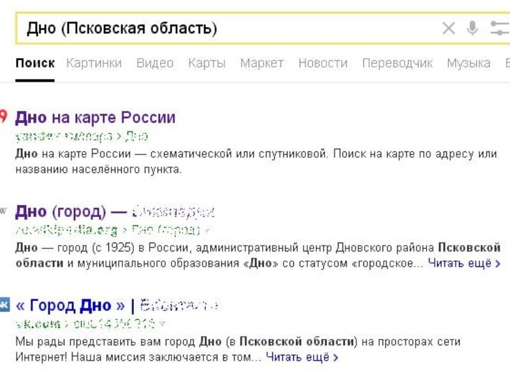The image size is (510, 383).
Task: Click the VK favicon next to Город Дно
Action: (4, 304)
